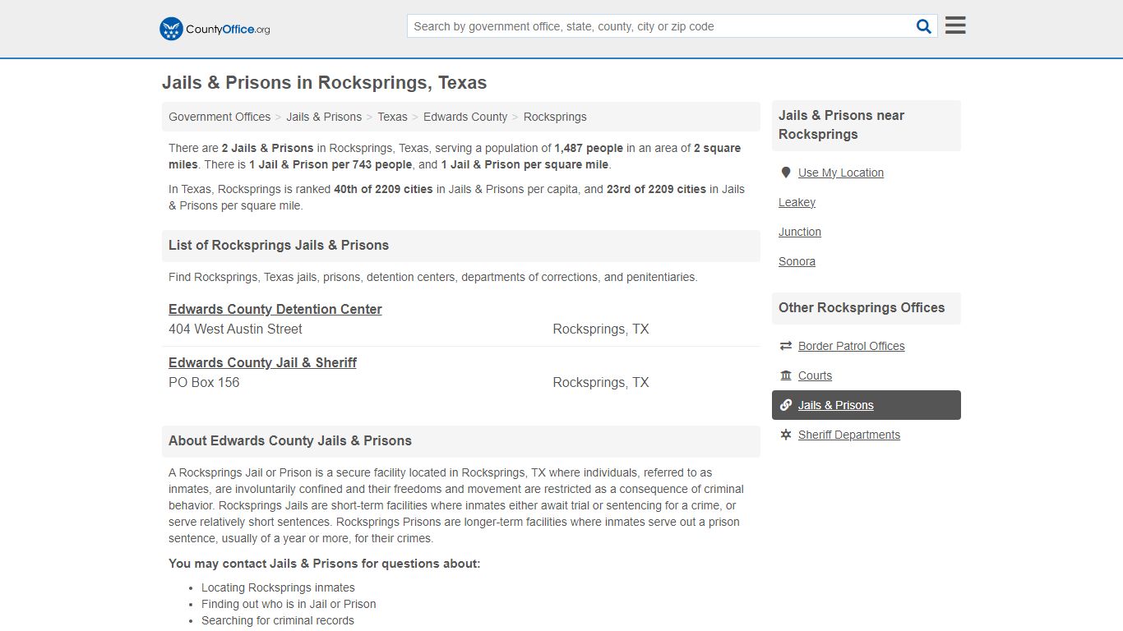Select the Texas breadcrumb
The height and width of the screenshot is (631, 1123).
(392, 117)
